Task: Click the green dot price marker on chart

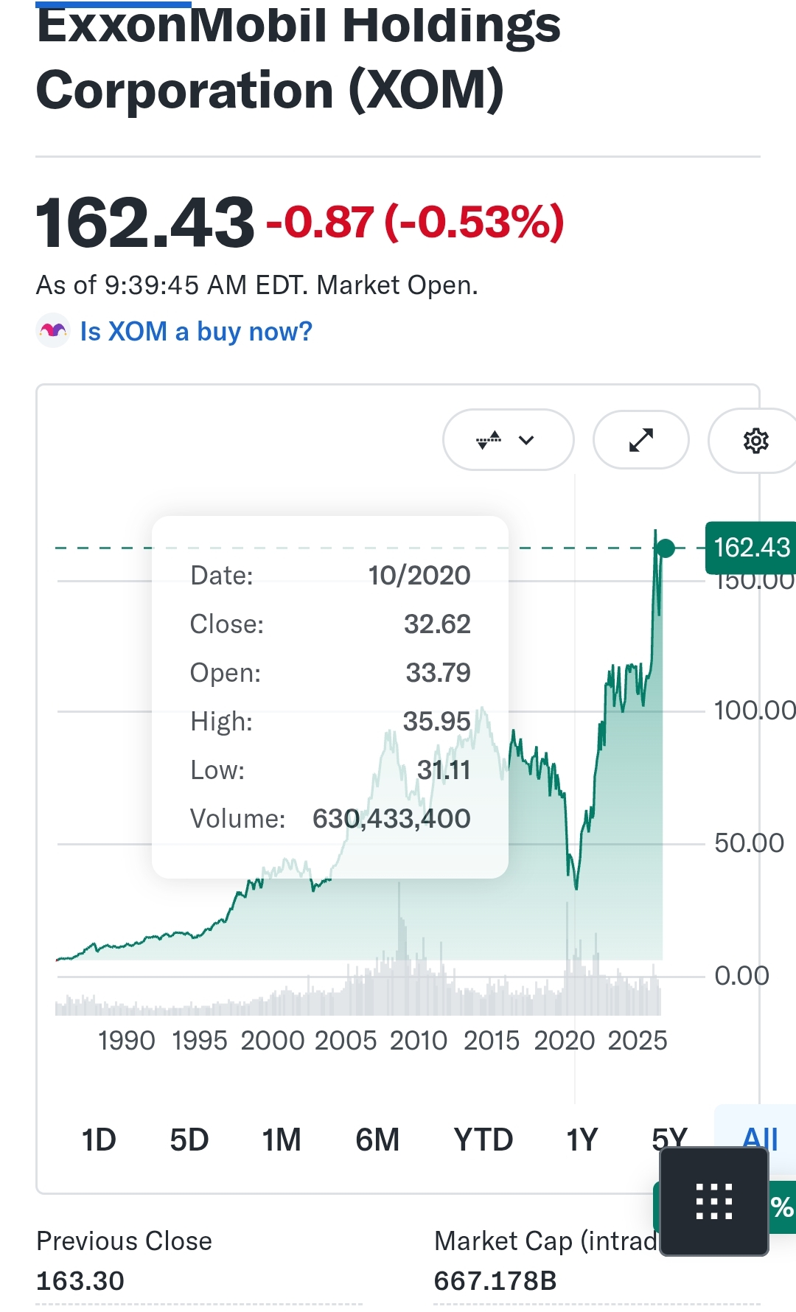Action: tap(665, 548)
